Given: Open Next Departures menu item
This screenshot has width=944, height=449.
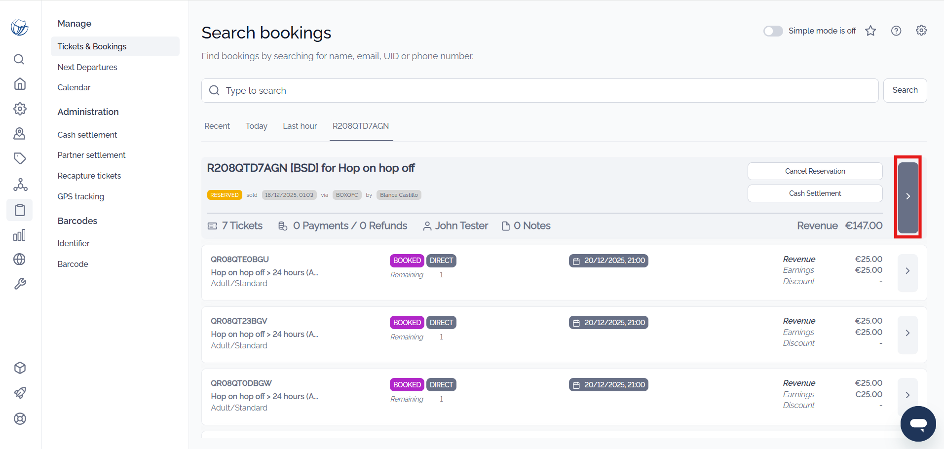Looking at the screenshot, I should pos(87,67).
